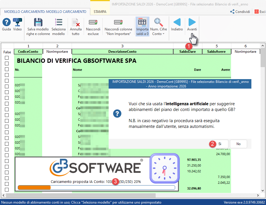Click the AI loading progress bar

pyautogui.click(x=96, y=187)
